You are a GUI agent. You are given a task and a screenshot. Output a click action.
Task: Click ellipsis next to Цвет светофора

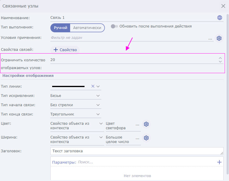pyautogui.click(x=137, y=124)
